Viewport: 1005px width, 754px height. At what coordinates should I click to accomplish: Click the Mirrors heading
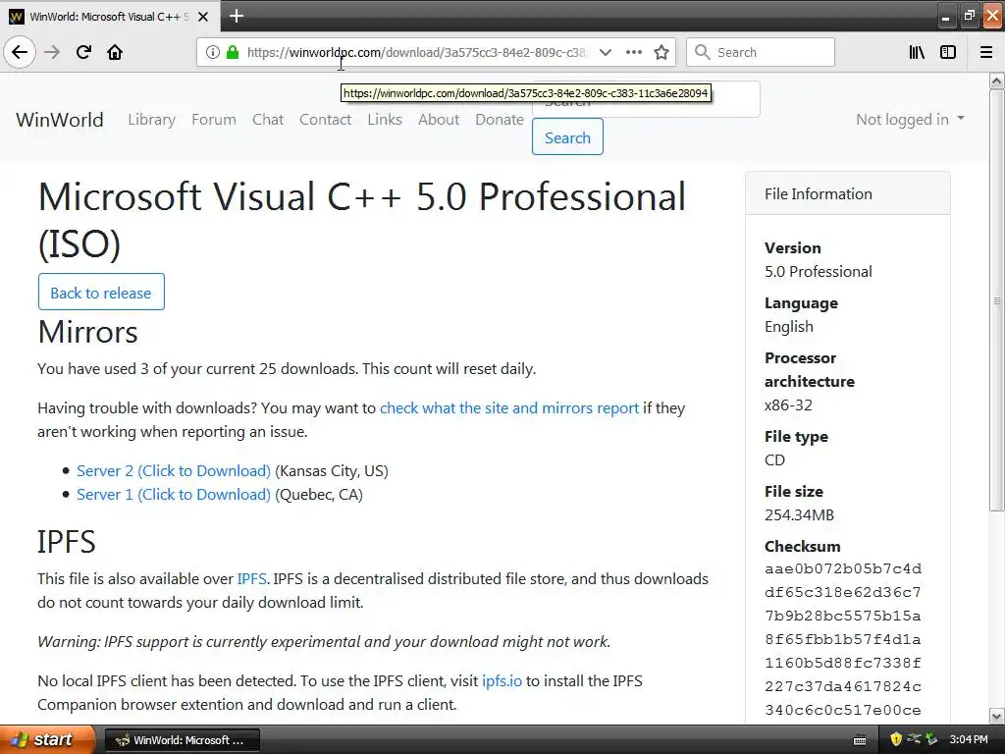(87, 332)
